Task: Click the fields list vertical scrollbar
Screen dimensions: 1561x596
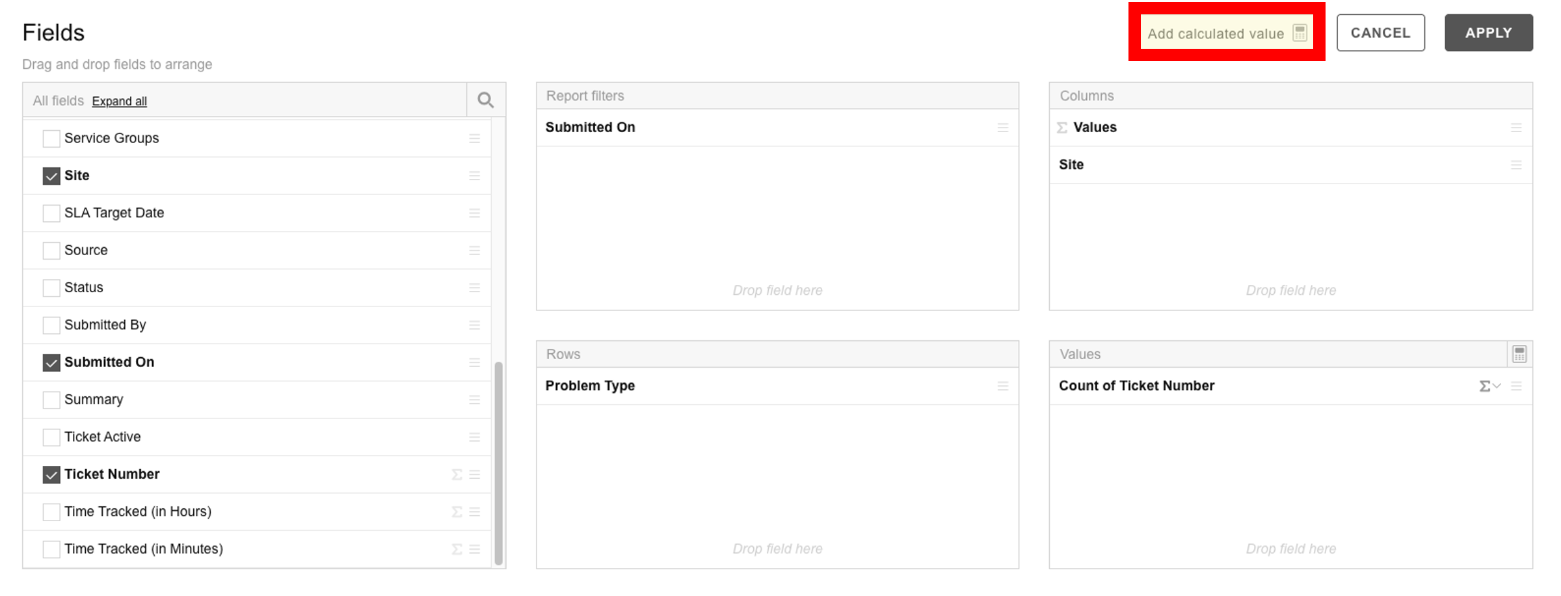Action: click(499, 463)
